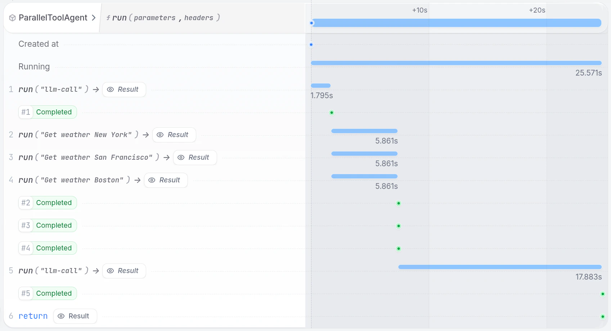Click the #5 Completed status badge
This screenshot has height=331, width=611.
[x=47, y=293]
